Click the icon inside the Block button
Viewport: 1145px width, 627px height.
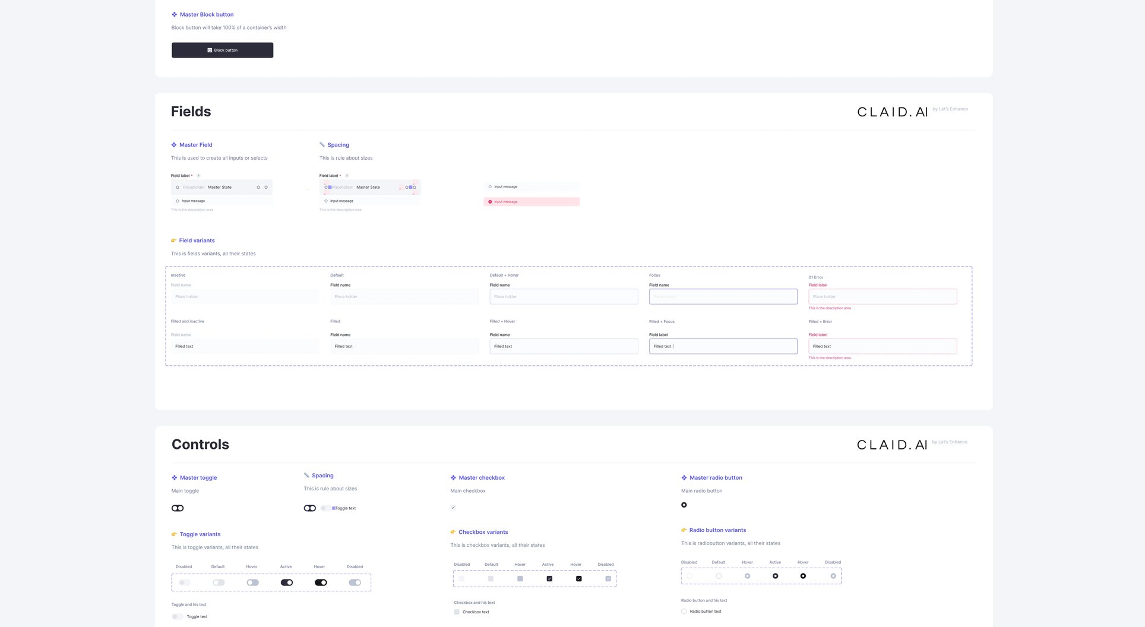tap(210, 50)
